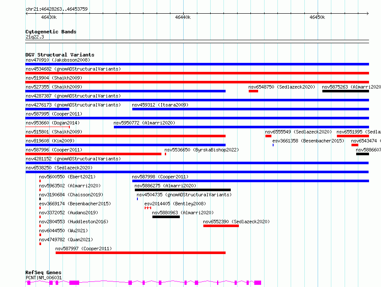Click the nsv5950772 (Almarri2020) label
Image resolution: width=381 pixels, height=287 pixels.
pos(144,123)
